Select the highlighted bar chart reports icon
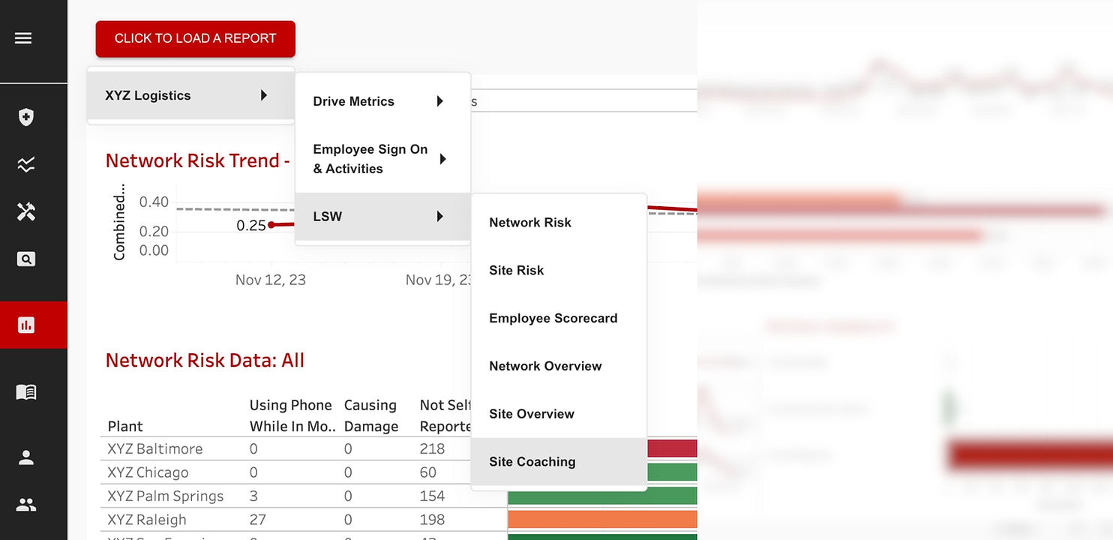This screenshot has height=540, width=1113. (26, 325)
